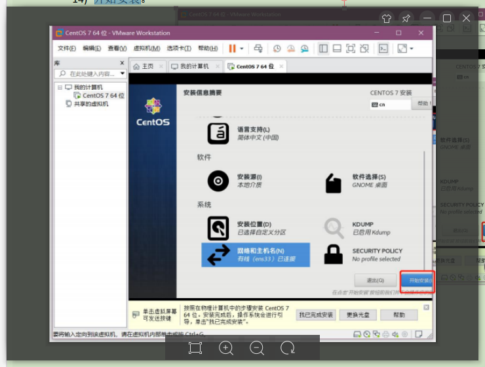The height and width of the screenshot is (367, 485).
Task: Click the fit-to-window icon in image viewer bar
Action: click(x=195, y=348)
